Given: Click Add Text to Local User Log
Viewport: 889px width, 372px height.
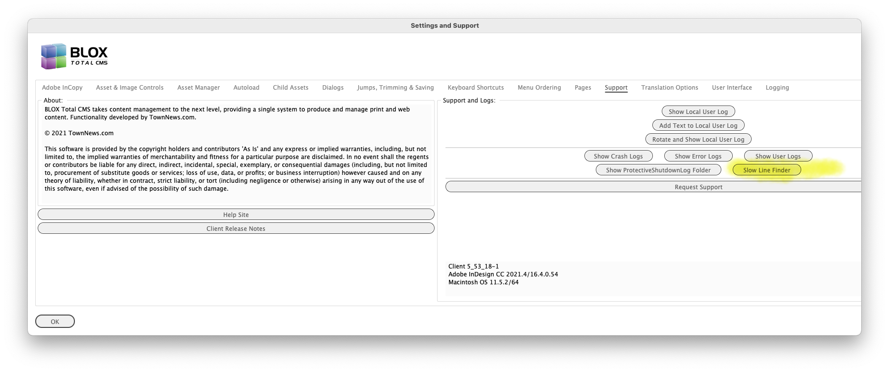Looking at the screenshot, I should 698,125.
